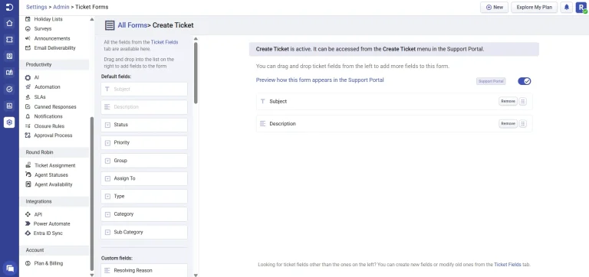Preview how form appears in Support Portal
This screenshot has width=589, height=277.
coord(320,80)
